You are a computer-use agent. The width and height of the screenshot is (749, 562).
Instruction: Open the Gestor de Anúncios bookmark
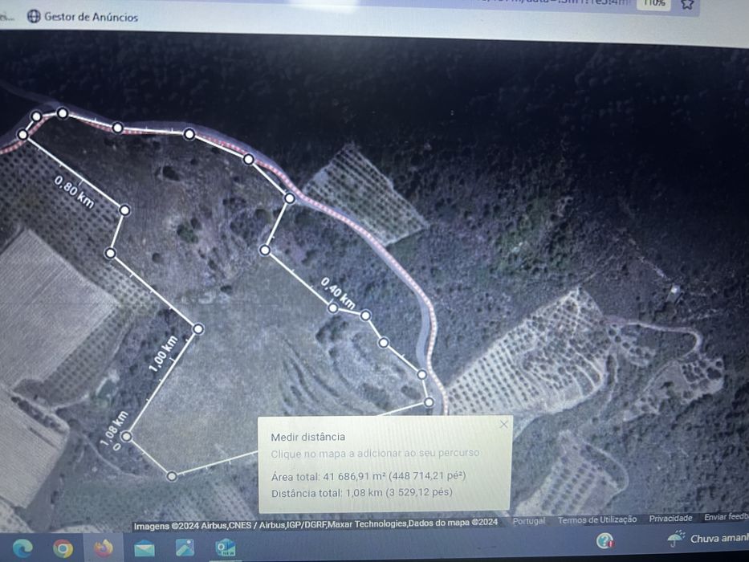pyautogui.click(x=82, y=17)
